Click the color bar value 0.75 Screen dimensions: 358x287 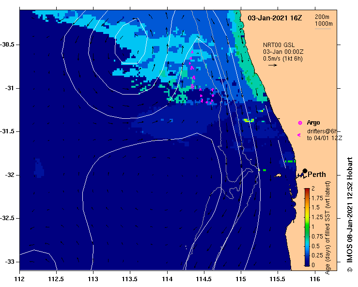[317, 236]
